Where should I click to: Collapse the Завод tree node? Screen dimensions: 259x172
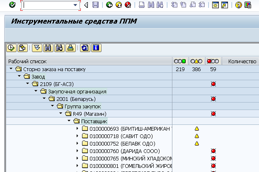pos(19,76)
